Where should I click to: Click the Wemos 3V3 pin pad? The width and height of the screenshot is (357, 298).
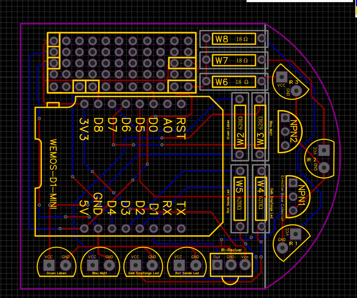coord(84,104)
